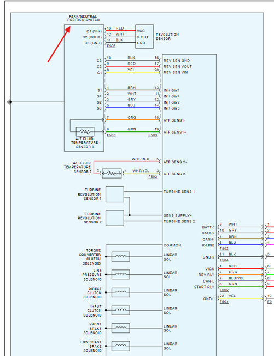Click the 'BATT-2' label
This screenshot has height=356, width=274.
point(208,233)
